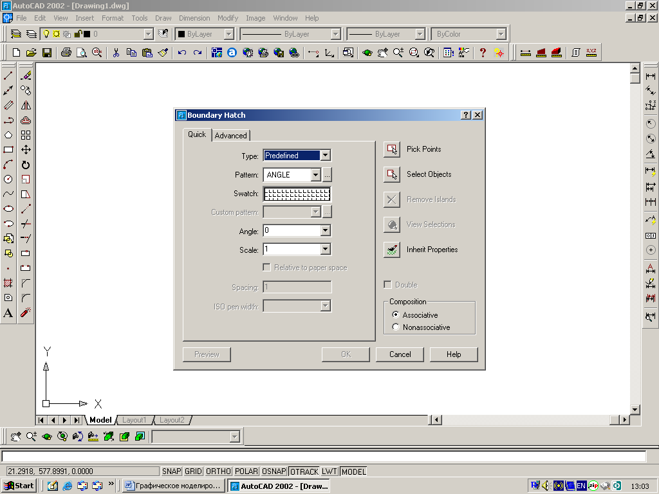The width and height of the screenshot is (659, 494).
Task: Toggle LWT lineweight display
Action: [x=329, y=471]
